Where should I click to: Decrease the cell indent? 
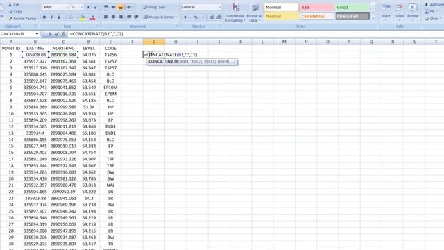click(129, 17)
